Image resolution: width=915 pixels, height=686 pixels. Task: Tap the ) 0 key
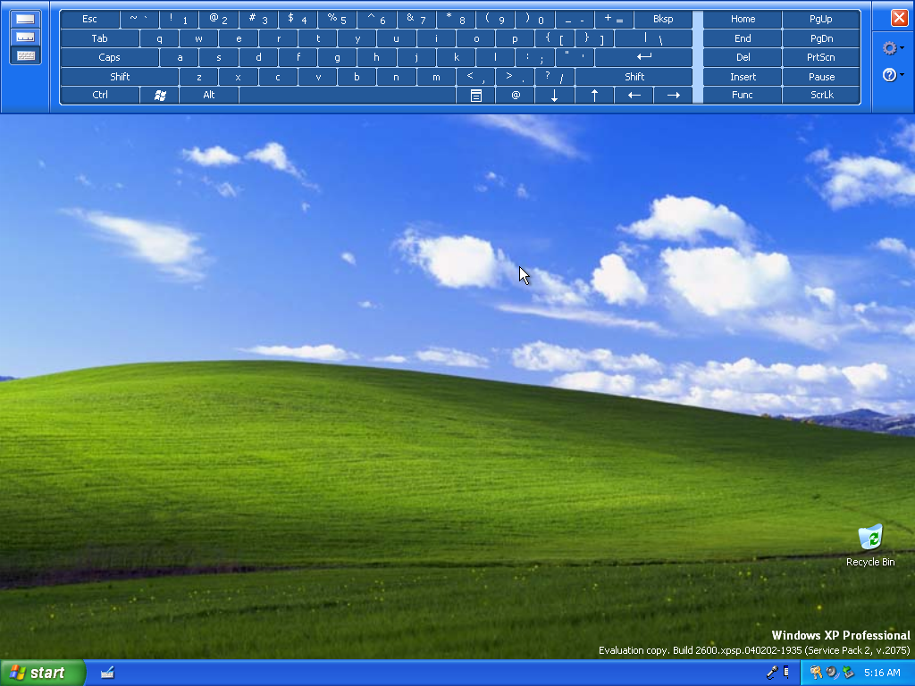tap(534, 20)
